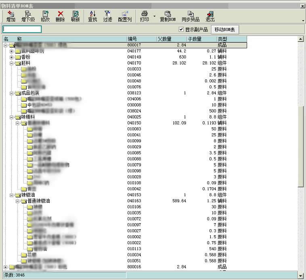Click the 增加 (Add) toolbar icon
Viewport: 306px width, 280px height.
[11, 16]
